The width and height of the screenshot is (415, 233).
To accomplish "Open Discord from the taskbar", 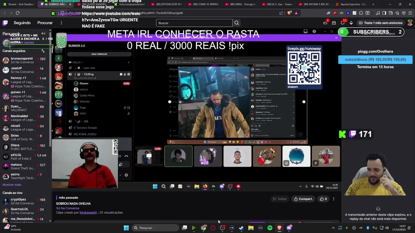I will click(x=289, y=228).
